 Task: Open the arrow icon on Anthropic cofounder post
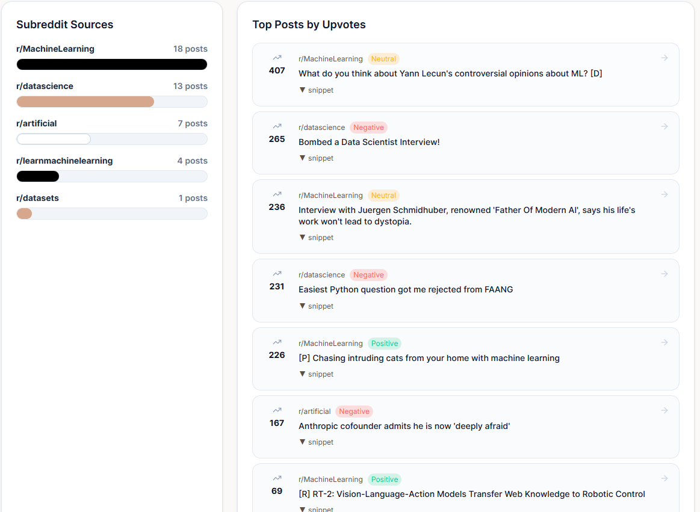(664, 410)
